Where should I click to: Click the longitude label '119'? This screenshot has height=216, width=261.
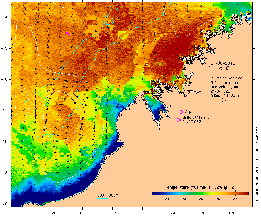pos(23,213)
